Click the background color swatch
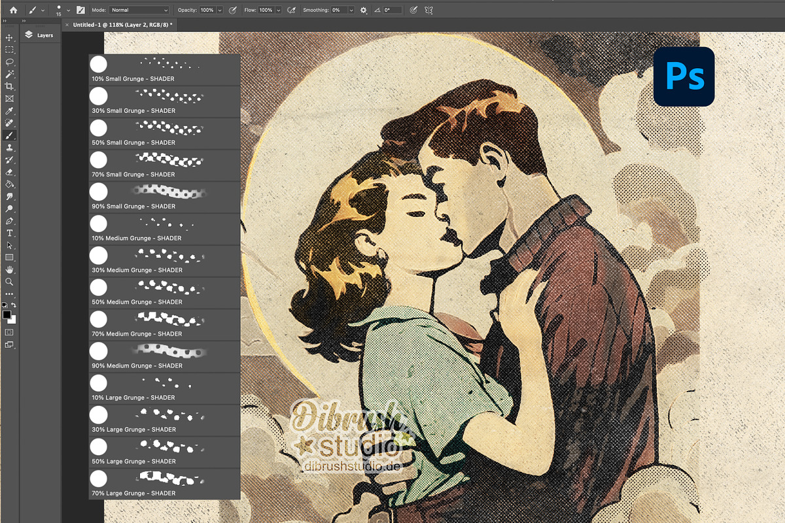Image resolution: width=785 pixels, height=523 pixels. 13,321
